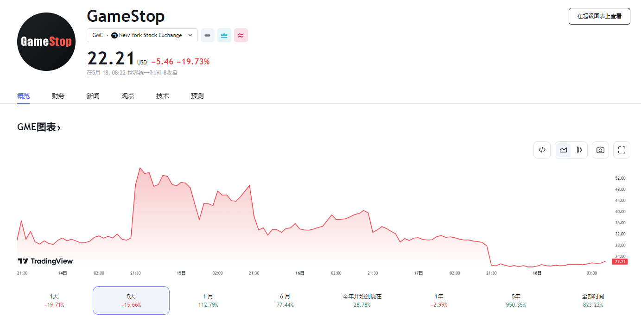641x323 pixels.
Task: Click the embed code icon
Action: click(542, 150)
